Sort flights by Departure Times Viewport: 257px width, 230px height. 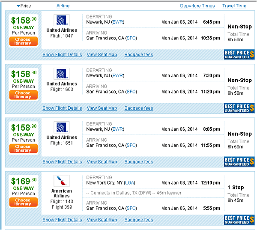click(197, 6)
